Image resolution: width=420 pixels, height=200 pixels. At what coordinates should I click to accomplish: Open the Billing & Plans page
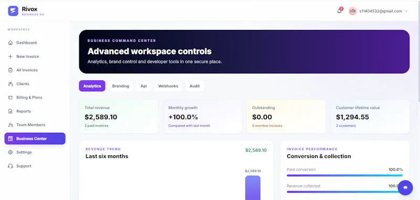tap(35, 98)
